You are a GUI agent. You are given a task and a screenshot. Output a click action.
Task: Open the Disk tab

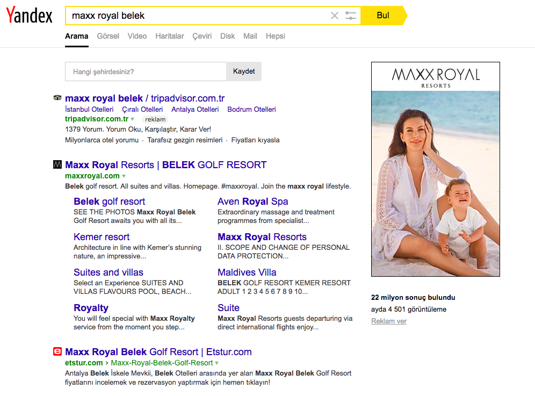coord(227,36)
